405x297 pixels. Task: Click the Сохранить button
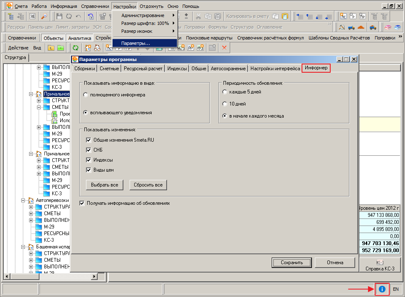point(292,263)
